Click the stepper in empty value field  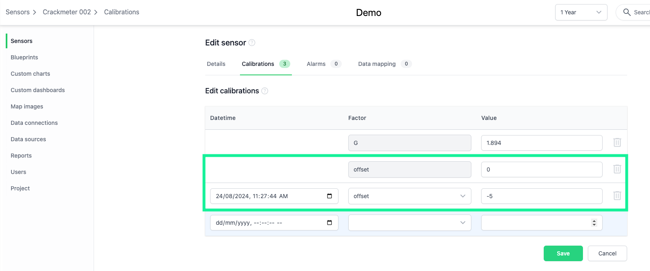[x=594, y=223]
